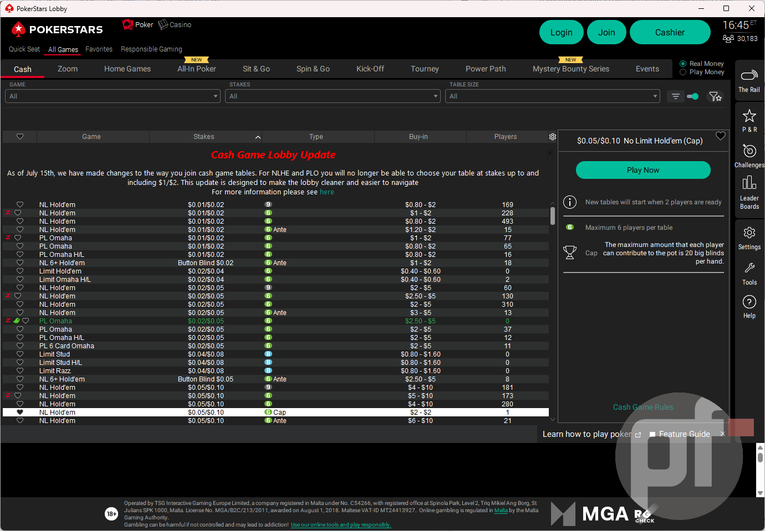Viewport: 765px width, 531px height.
Task: Follow the 'here' link for more information
Action: point(327,192)
